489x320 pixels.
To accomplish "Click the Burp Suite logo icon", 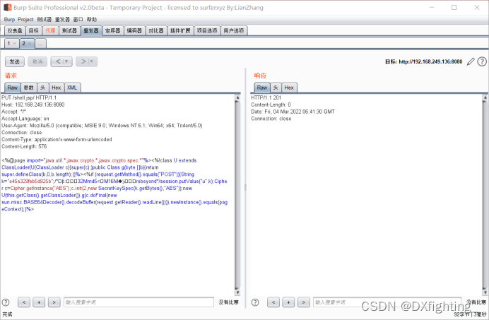I will click(x=8, y=7).
